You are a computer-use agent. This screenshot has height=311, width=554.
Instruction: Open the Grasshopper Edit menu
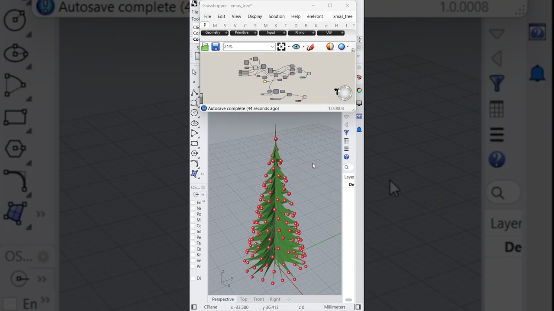coord(221,16)
